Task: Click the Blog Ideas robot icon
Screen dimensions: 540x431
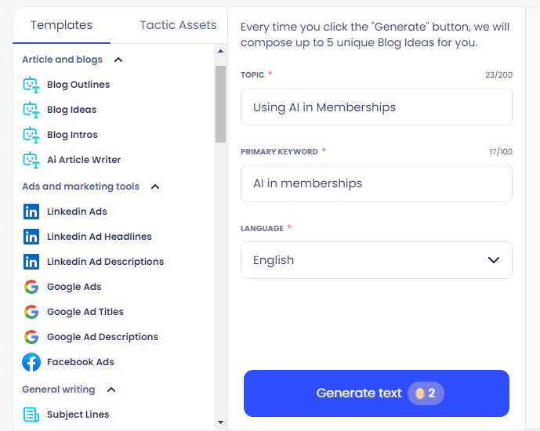Action: pos(31,110)
